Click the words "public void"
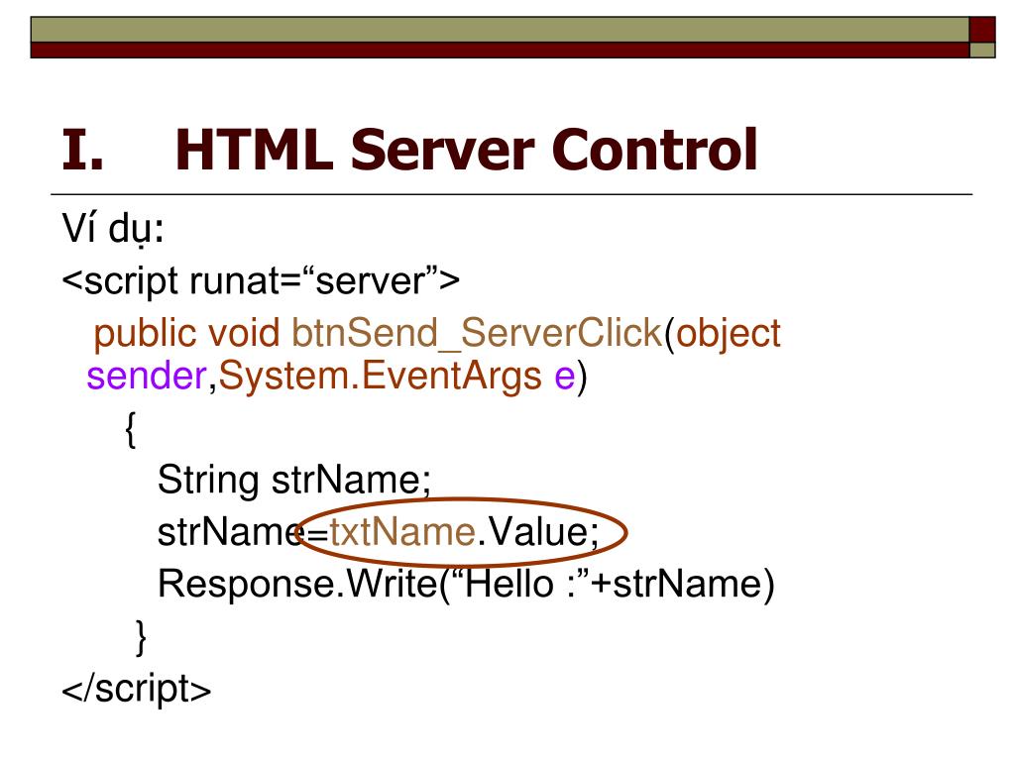The height and width of the screenshot is (761, 1015). [186, 335]
